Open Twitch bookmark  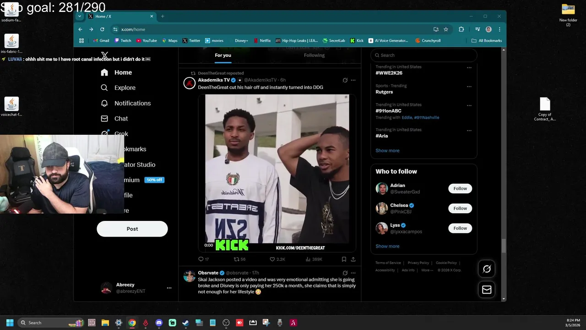click(x=123, y=40)
